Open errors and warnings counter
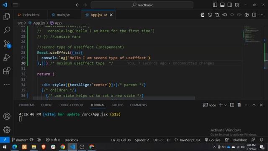This screenshot has height=151, width=268. tap(53, 140)
